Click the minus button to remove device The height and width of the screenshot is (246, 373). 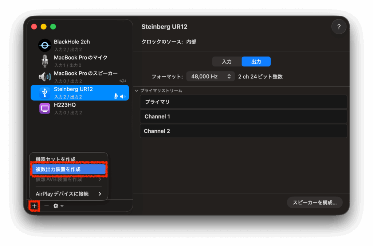[47, 206]
